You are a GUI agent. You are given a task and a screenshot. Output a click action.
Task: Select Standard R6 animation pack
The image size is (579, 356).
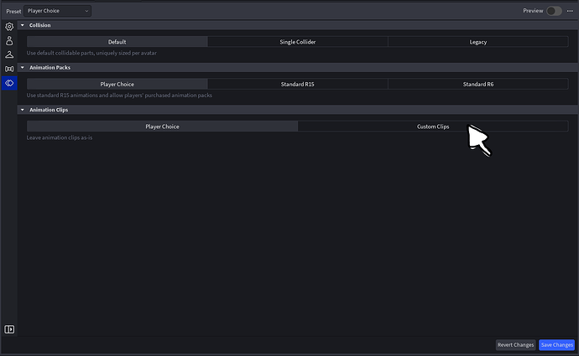[x=478, y=84]
